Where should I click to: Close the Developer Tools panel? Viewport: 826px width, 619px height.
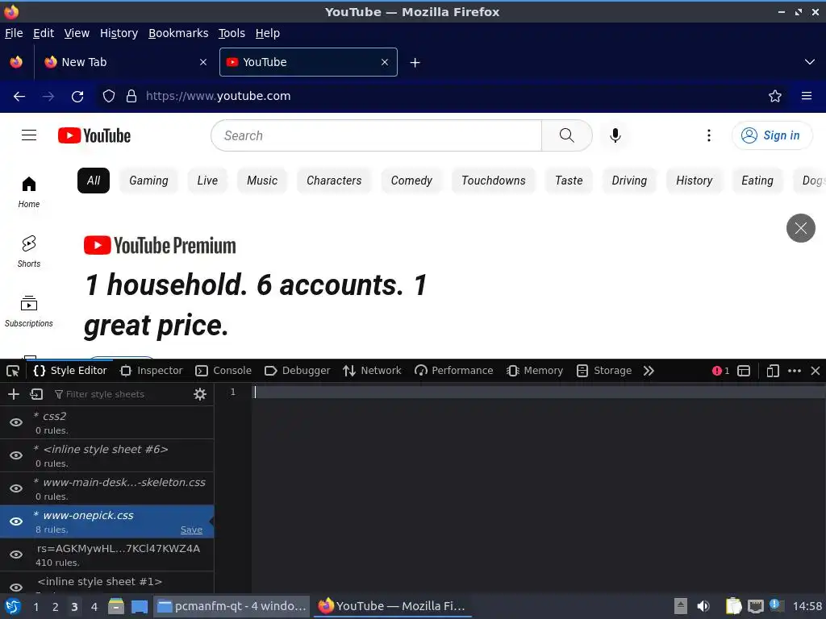pos(816,371)
